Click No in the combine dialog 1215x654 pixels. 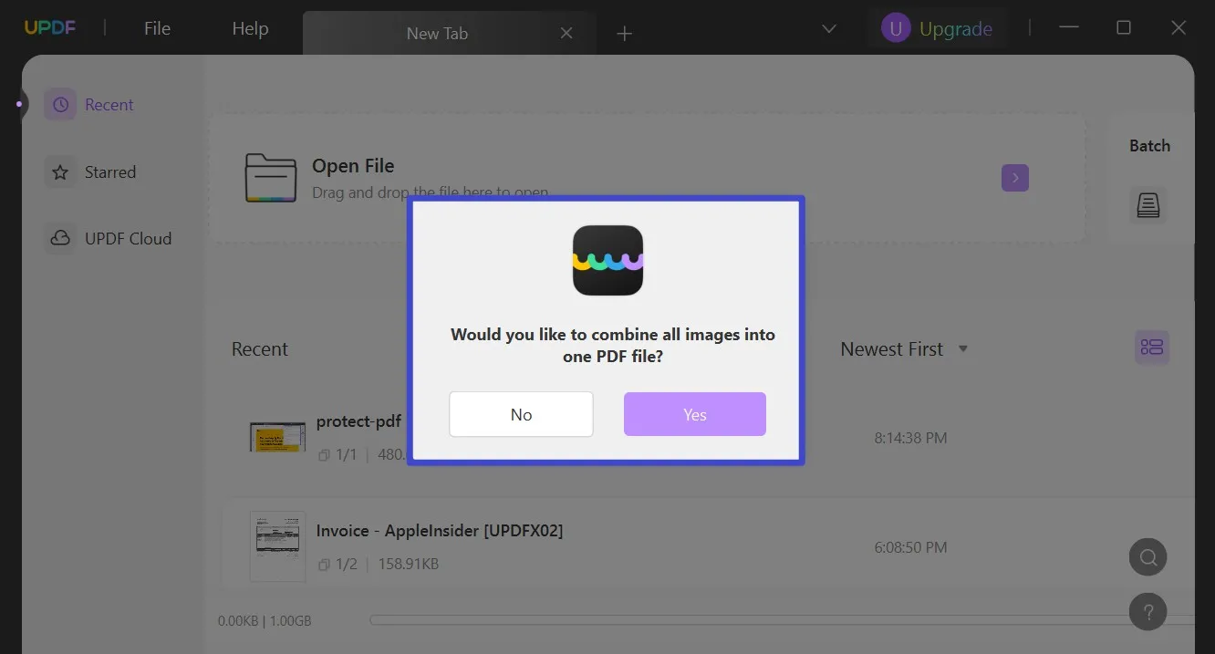point(521,414)
